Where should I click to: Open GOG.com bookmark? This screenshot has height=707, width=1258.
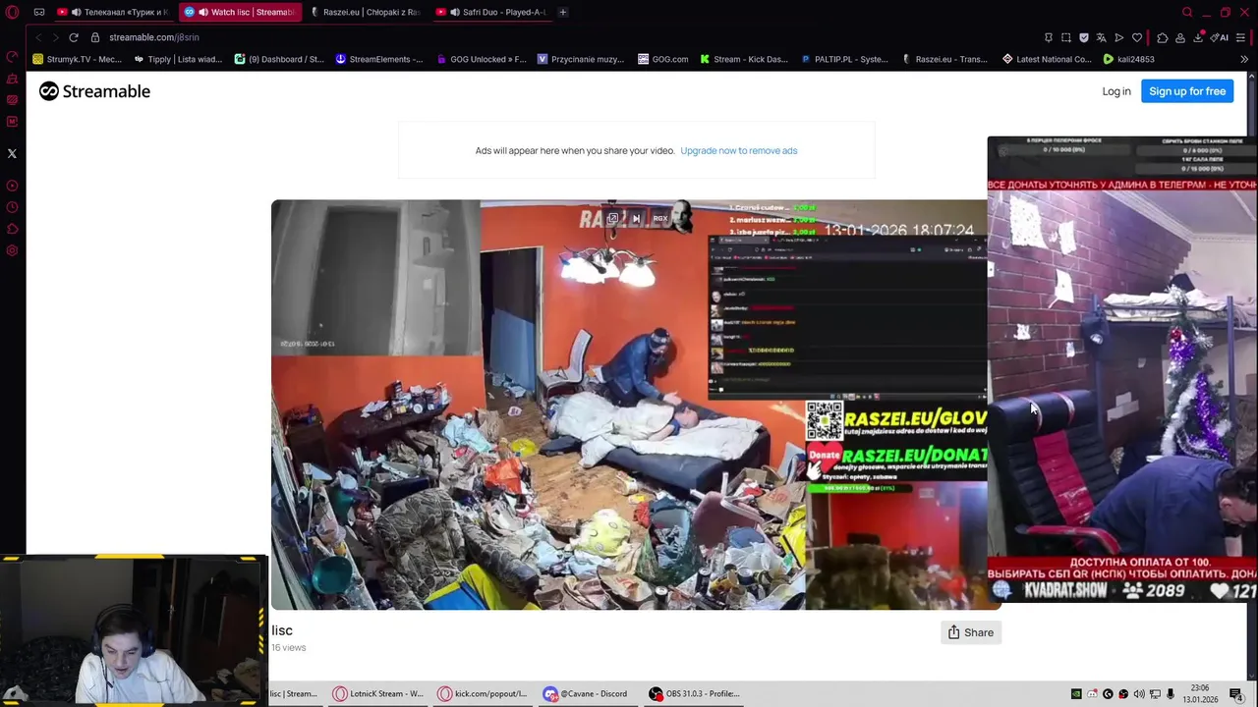[x=663, y=59]
